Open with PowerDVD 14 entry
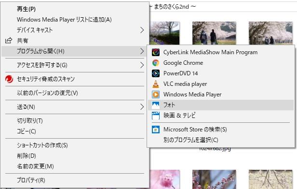 pos(221,73)
